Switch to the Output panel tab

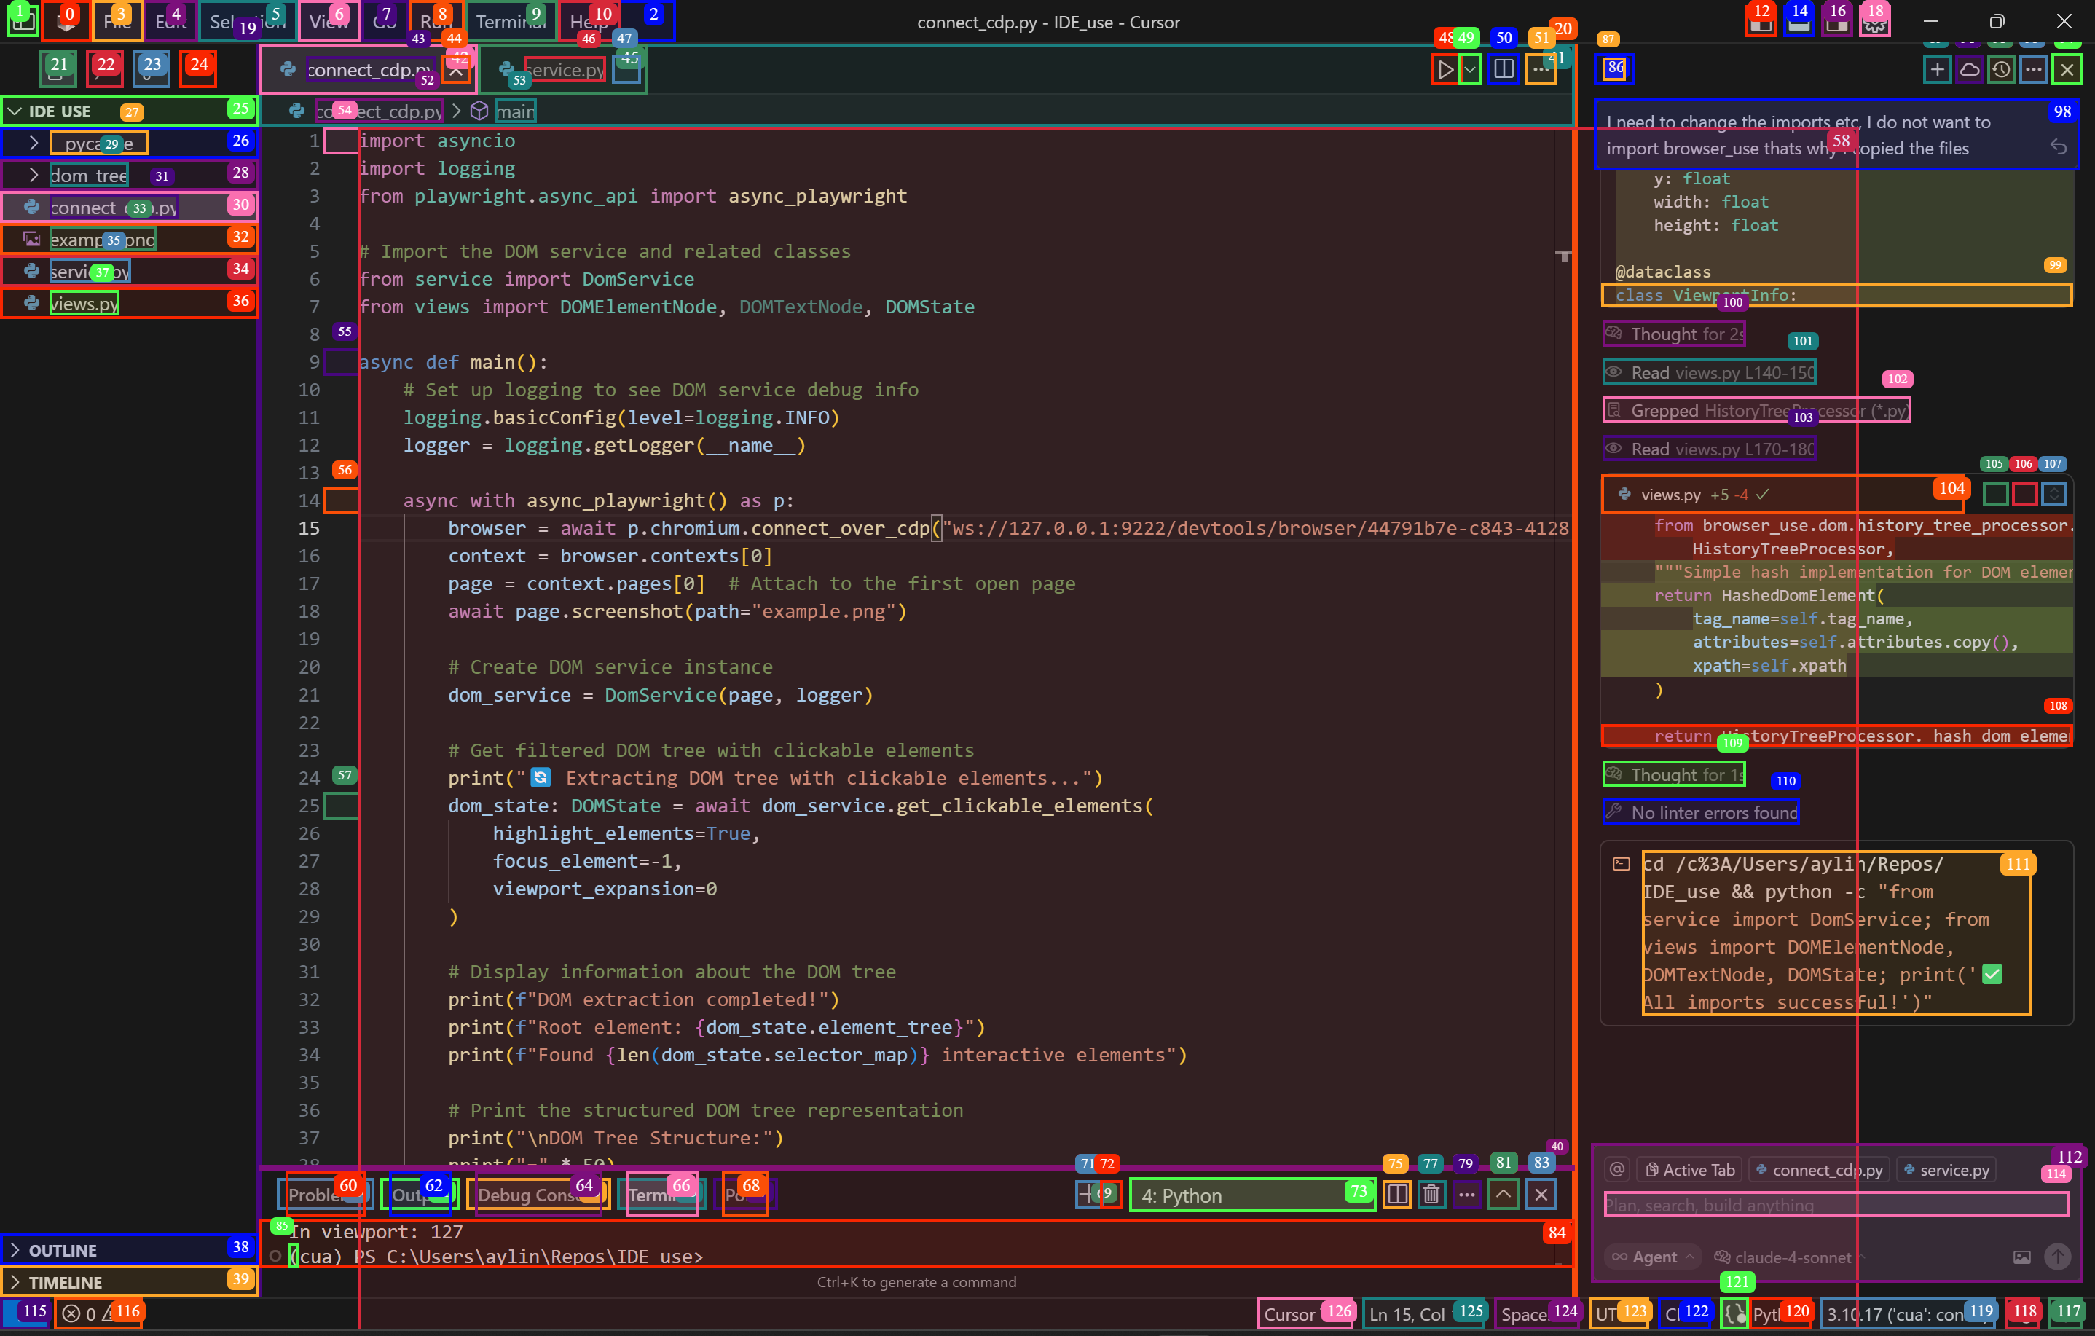pos(420,1194)
